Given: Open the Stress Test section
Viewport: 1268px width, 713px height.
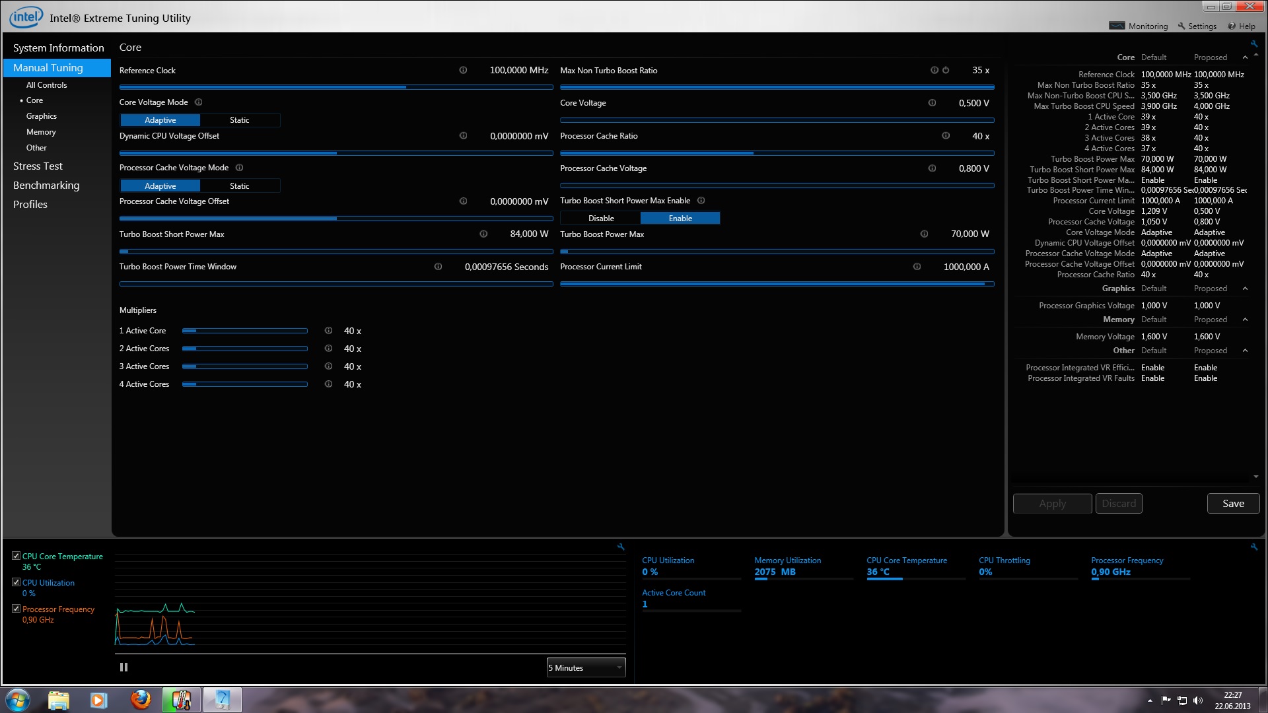Looking at the screenshot, I should (x=38, y=166).
